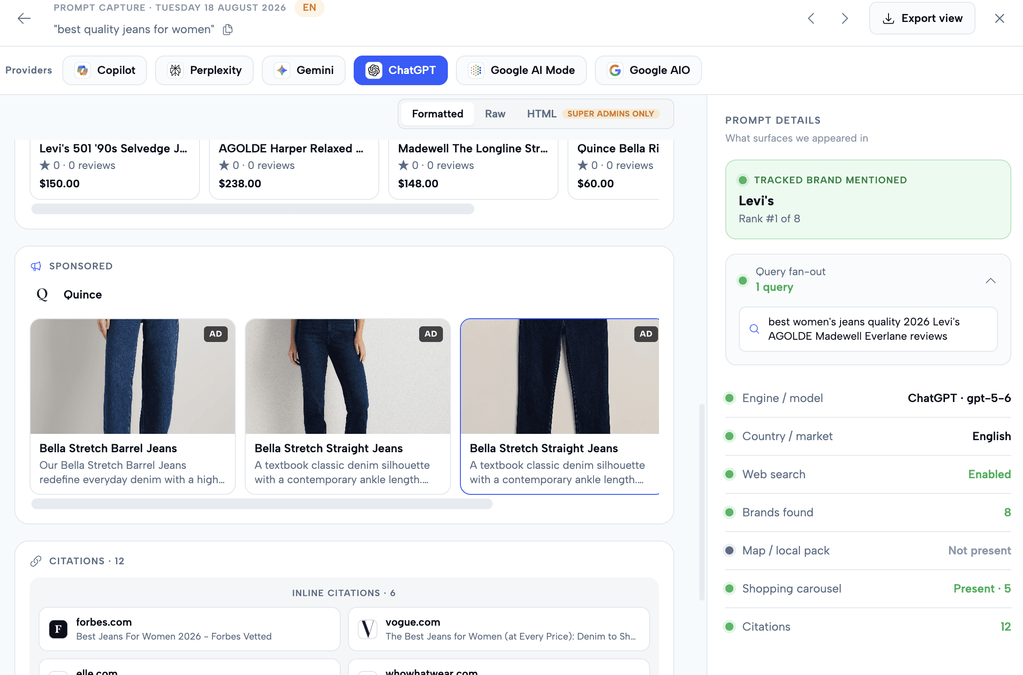The width and height of the screenshot is (1023, 675).
Task: Copy the prompt text with the copy icon
Action: click(x=228, y=30)
